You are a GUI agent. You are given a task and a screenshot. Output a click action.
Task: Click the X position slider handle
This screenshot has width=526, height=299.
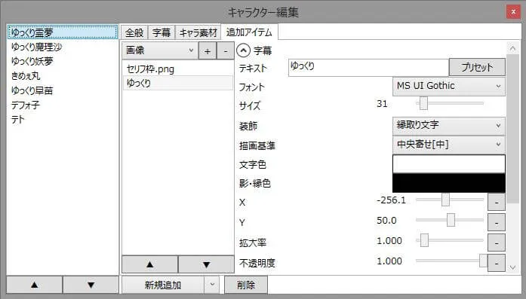coord(445,200)
